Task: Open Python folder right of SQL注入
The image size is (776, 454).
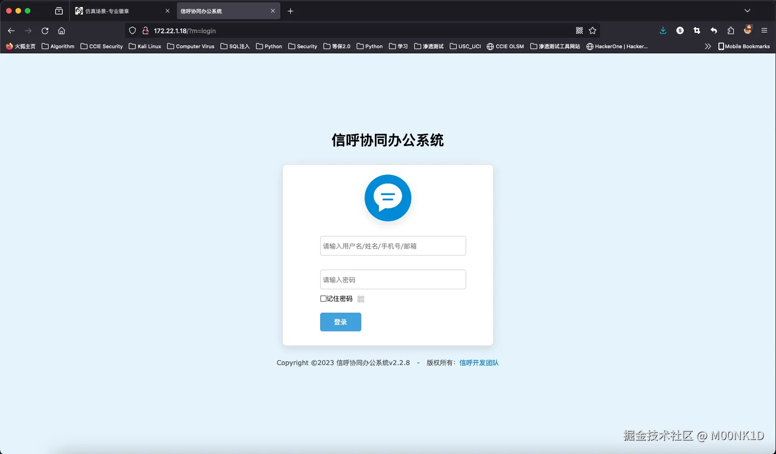Action: pyautogui.click(x=269, y=46)
